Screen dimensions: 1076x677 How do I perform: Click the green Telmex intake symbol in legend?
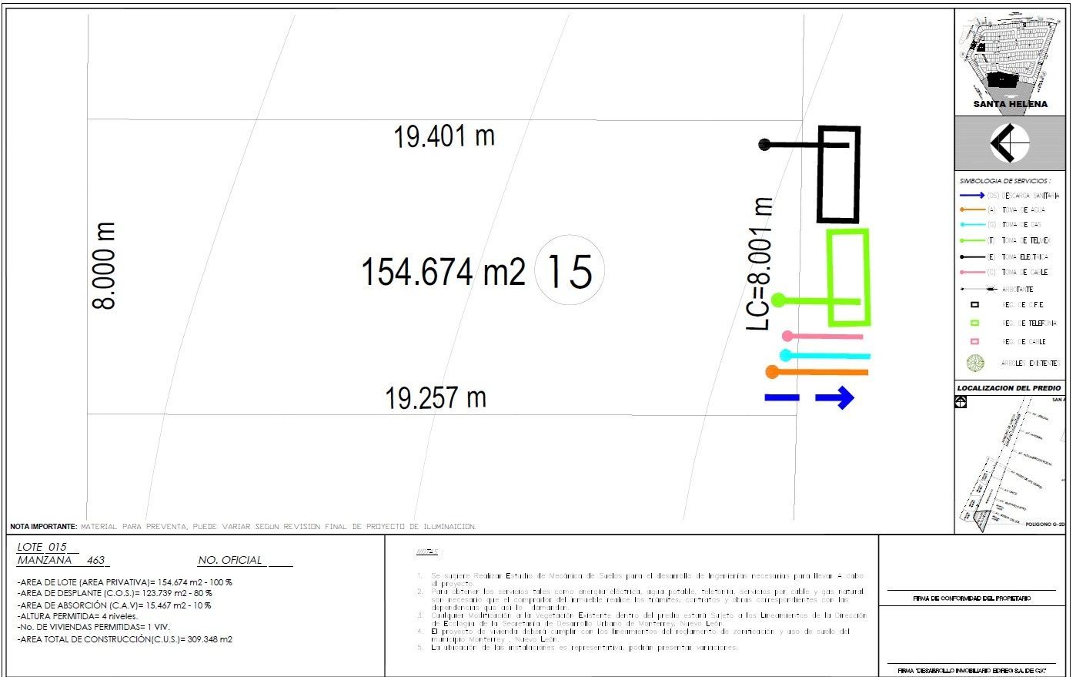972,241
